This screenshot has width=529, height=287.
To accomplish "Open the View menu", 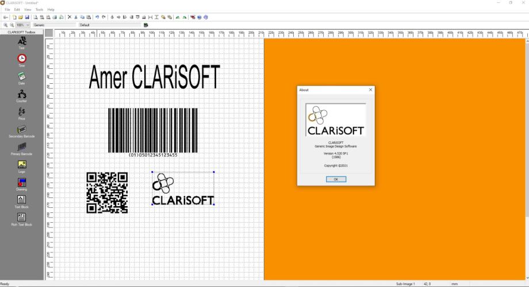I will tap(28, 10).
